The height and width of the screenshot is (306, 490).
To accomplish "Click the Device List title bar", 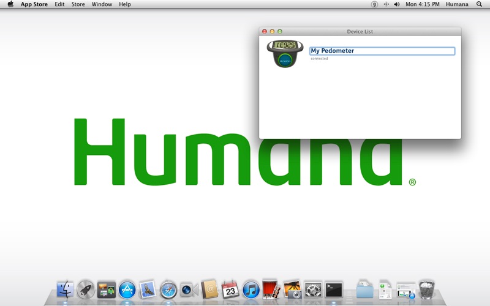I will [360, 32].
